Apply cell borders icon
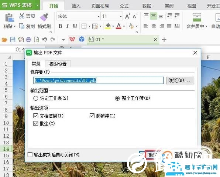The width and height of the screenshot is (220, 177). 84,26
